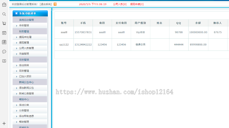Click the 推荐人 column header
The width and height of the screenshot is (229, 128).
coord(218,23)
